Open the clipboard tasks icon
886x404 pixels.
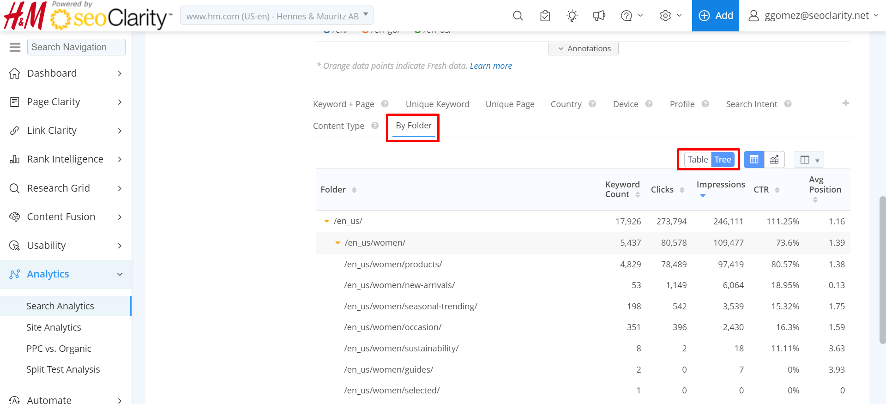click(x=545, y=16)
